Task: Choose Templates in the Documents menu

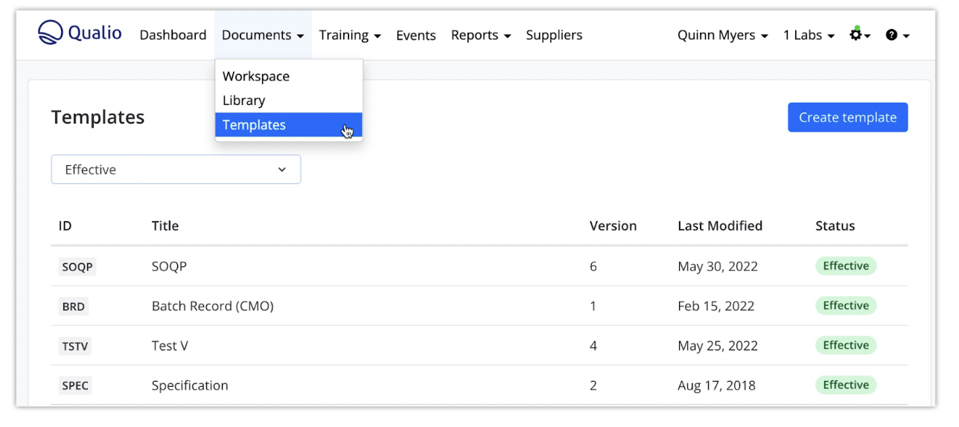Action: [254, 125]
